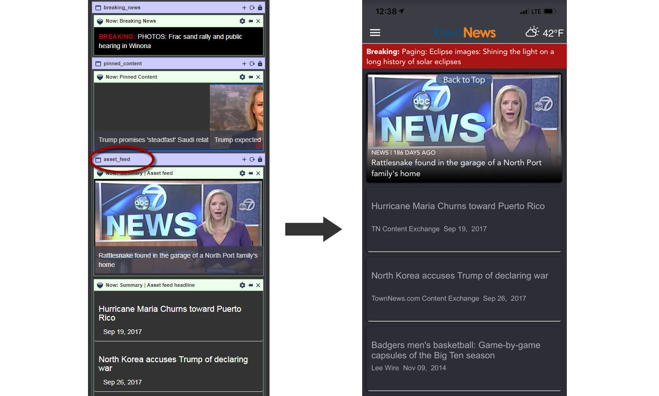Pin the Asset feed headline block
The height and width of the screenshot is (396, 659).
click(x=251, y=285)
